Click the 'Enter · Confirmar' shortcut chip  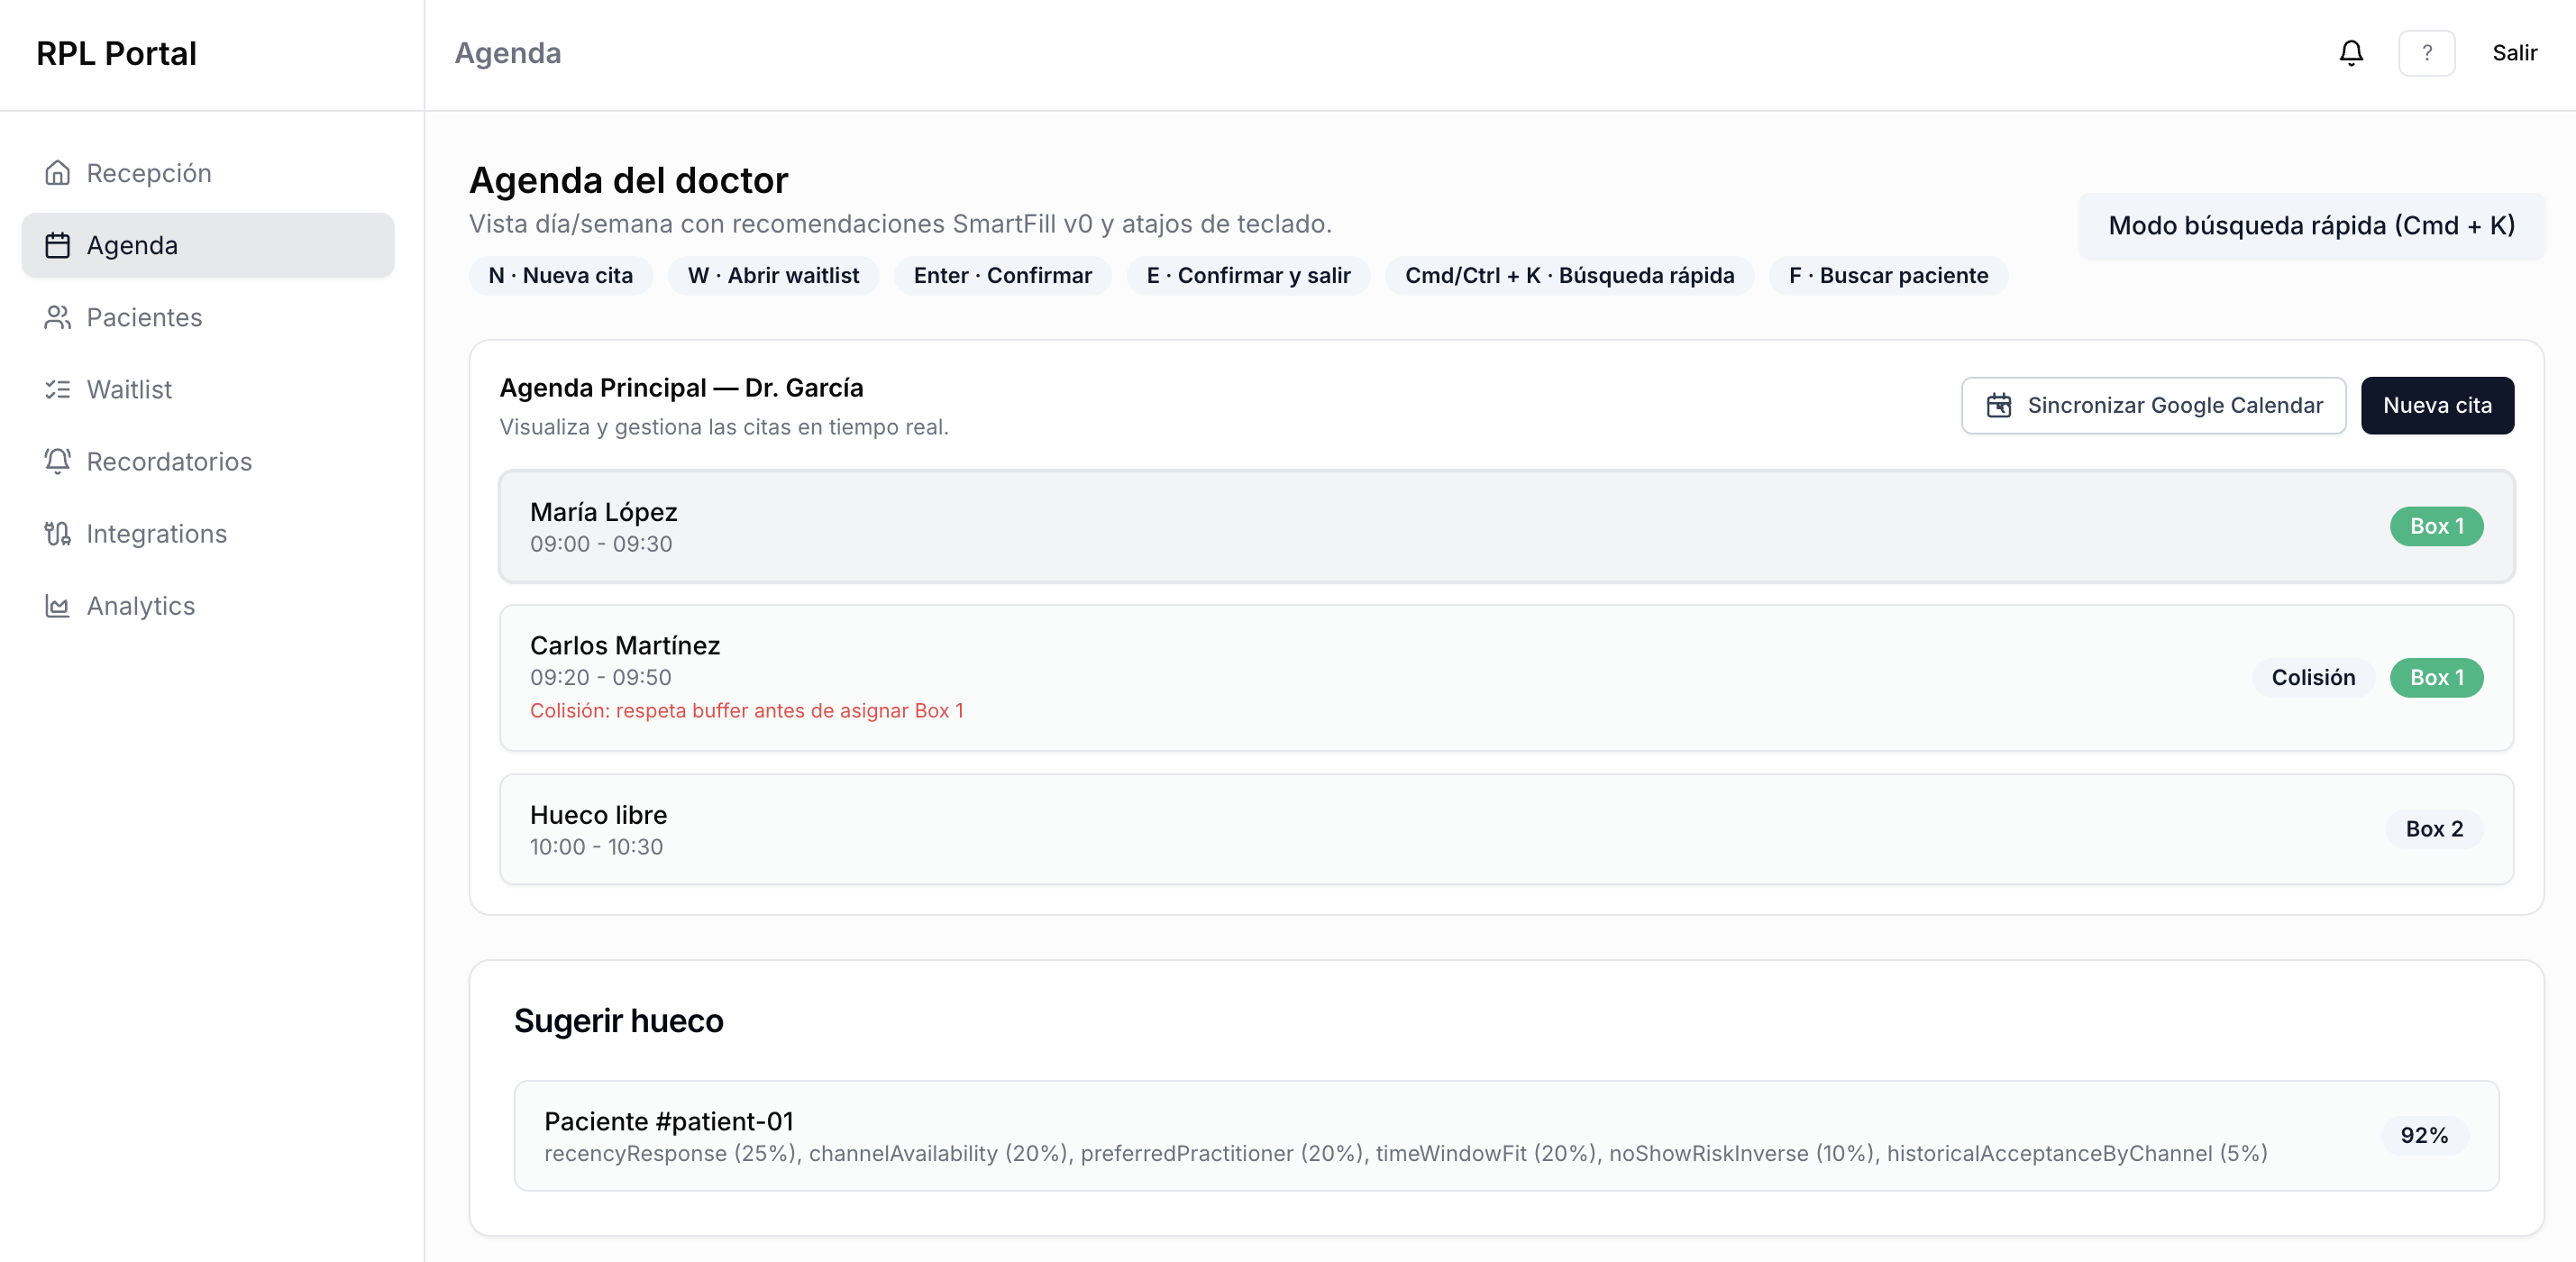pyautogui.click(x=1002, y=275)
